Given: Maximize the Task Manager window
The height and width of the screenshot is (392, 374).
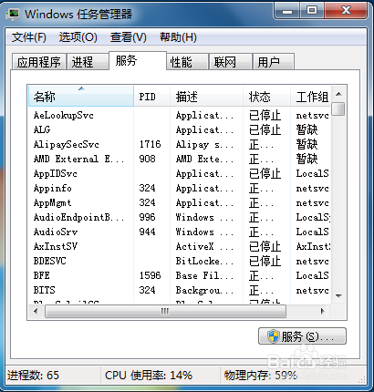Looking at the screenshot, I should [x=312, y=11].
